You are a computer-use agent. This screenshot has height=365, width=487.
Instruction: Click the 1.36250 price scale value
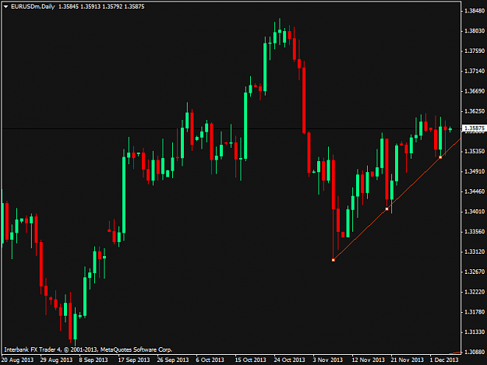point(475,111)
